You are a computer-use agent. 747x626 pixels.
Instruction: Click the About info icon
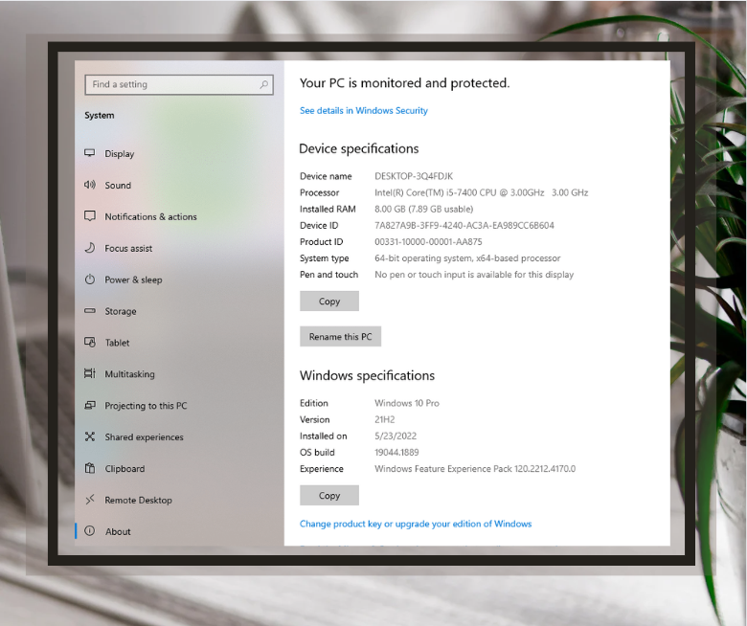click(x=90, y=531)
